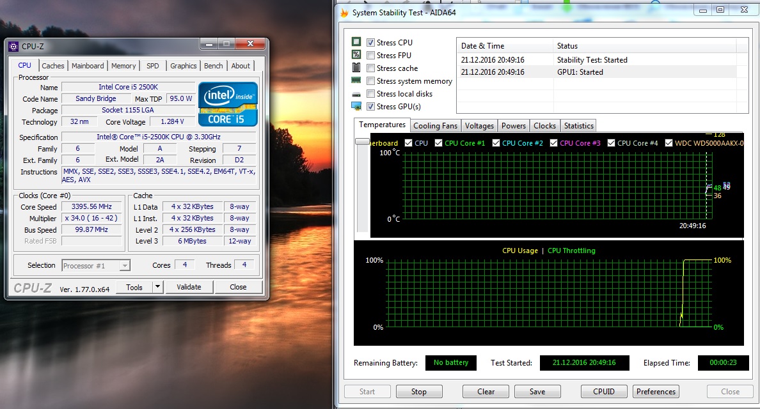Click the CPU-Z title bar chip icon
This screenshot has height=409, width=760.
point(14,47)
